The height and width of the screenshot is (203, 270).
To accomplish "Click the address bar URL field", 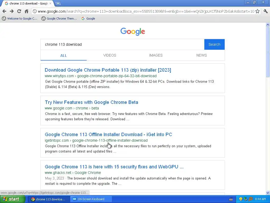I will pyautogui.click(x=146, y=11).
